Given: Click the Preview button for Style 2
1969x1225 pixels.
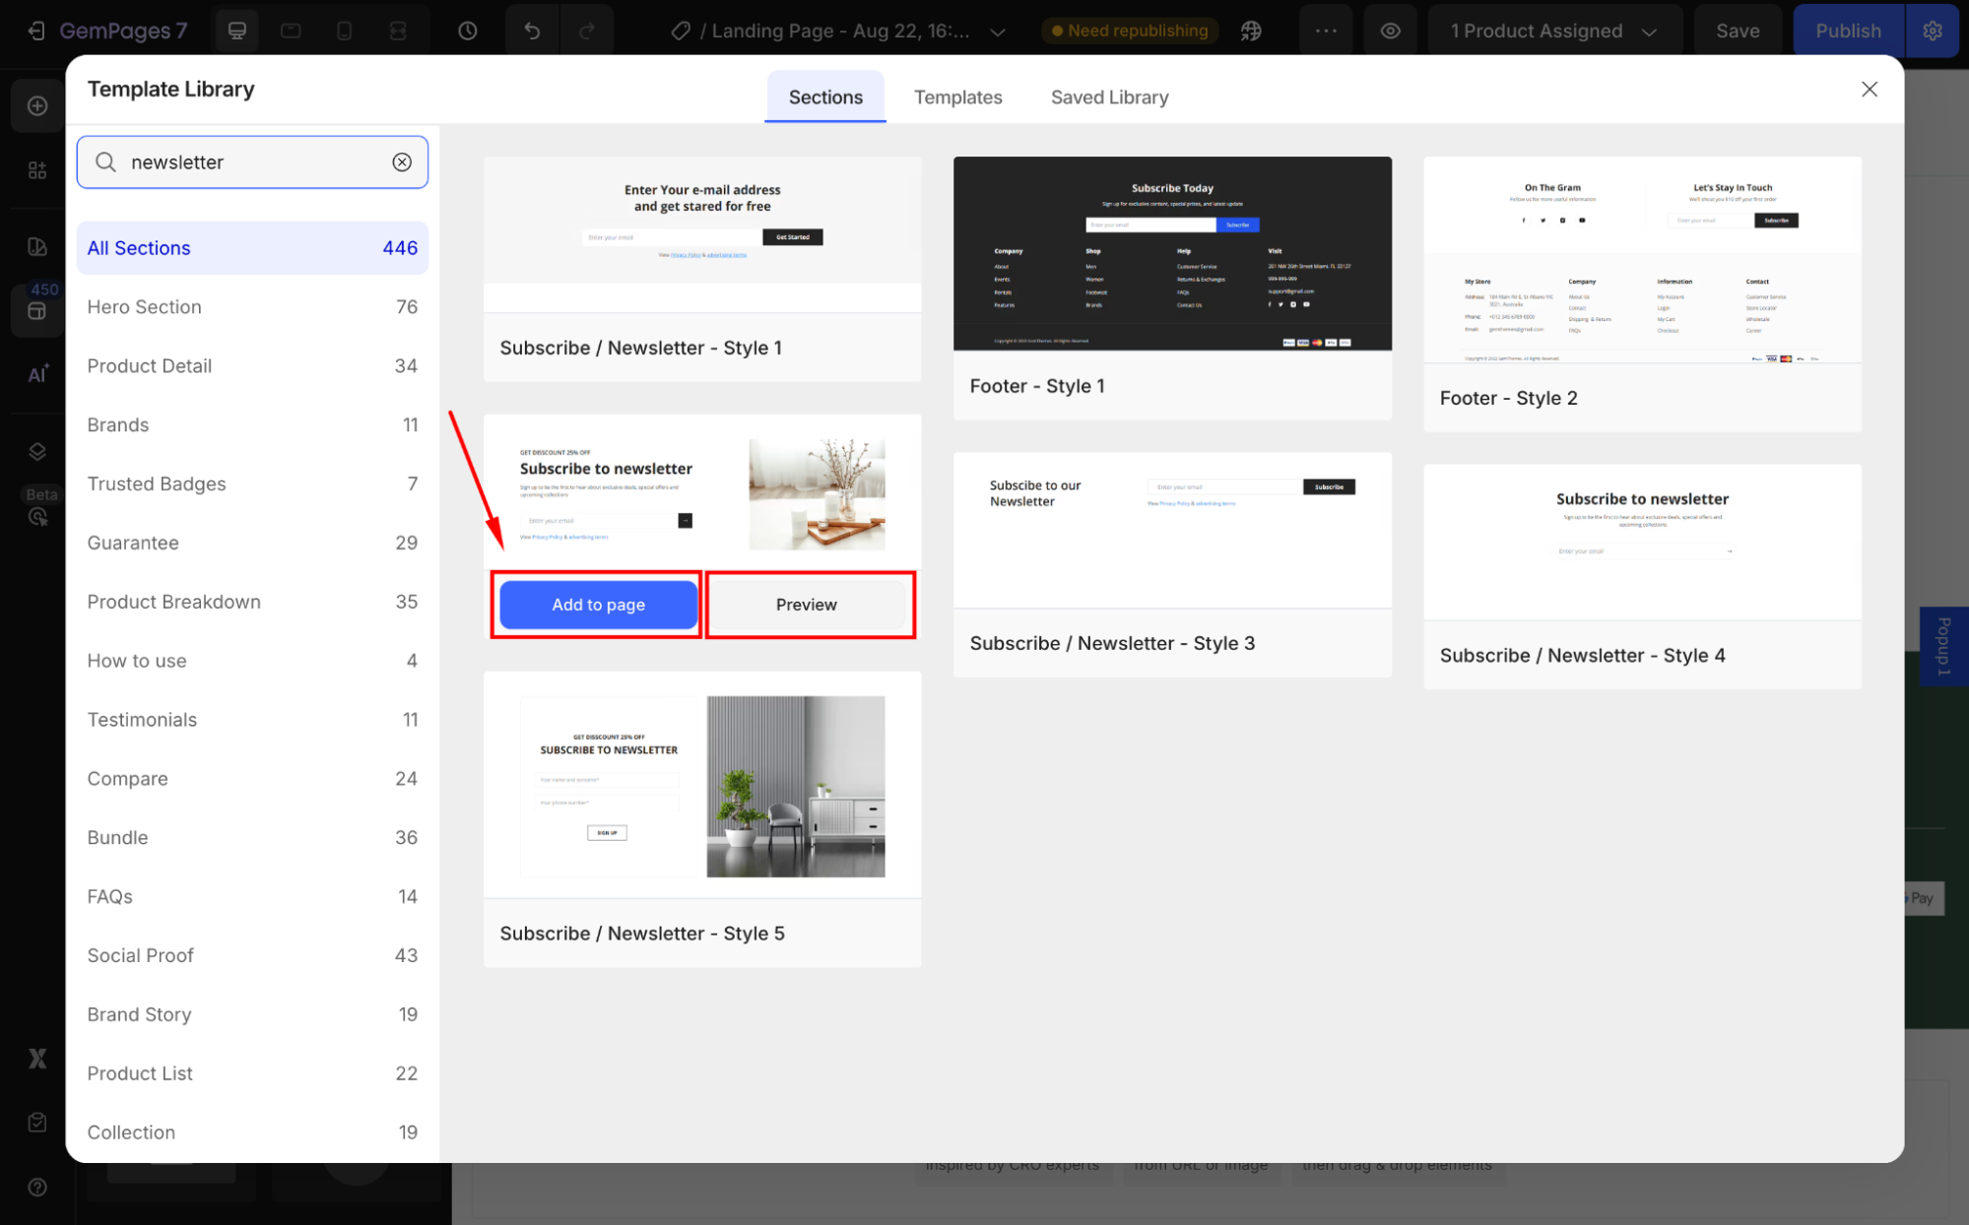Looking at the screenshot, I should click(x=806, y=605).
